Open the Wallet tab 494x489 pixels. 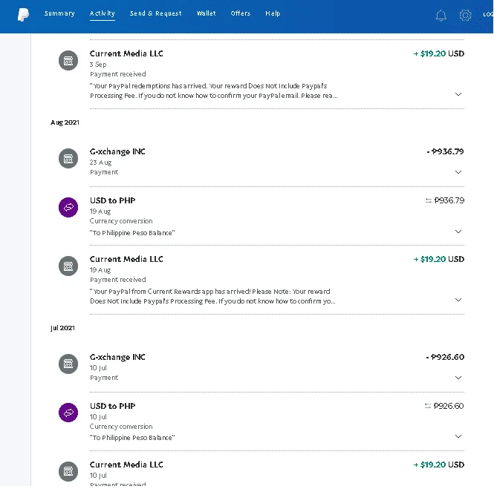point(206,13)
